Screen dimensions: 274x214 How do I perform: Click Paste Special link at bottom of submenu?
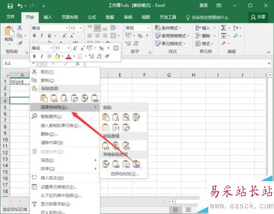pyautogui.click(x=125, y=174)
